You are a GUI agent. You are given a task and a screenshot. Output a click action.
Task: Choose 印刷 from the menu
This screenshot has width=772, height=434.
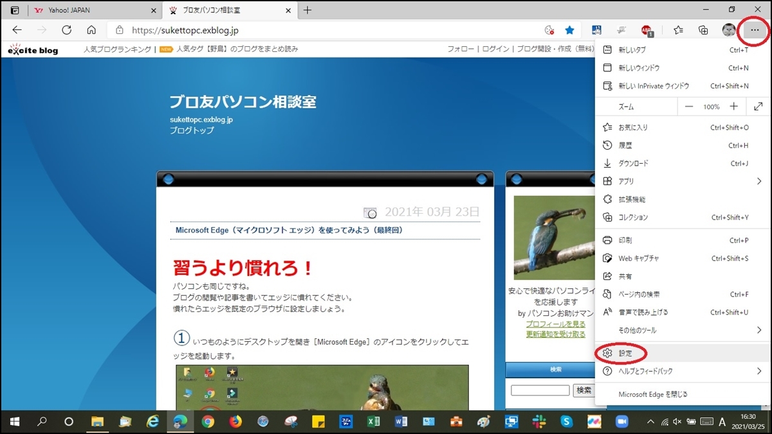tap(683, 241)
